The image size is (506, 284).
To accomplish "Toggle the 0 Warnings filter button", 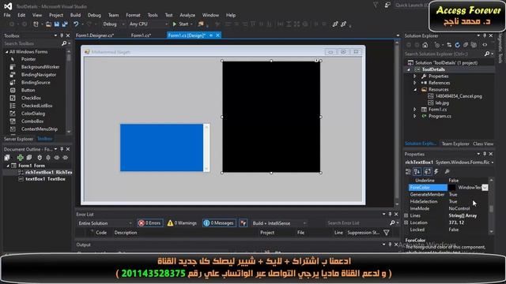I will [182, 222].
